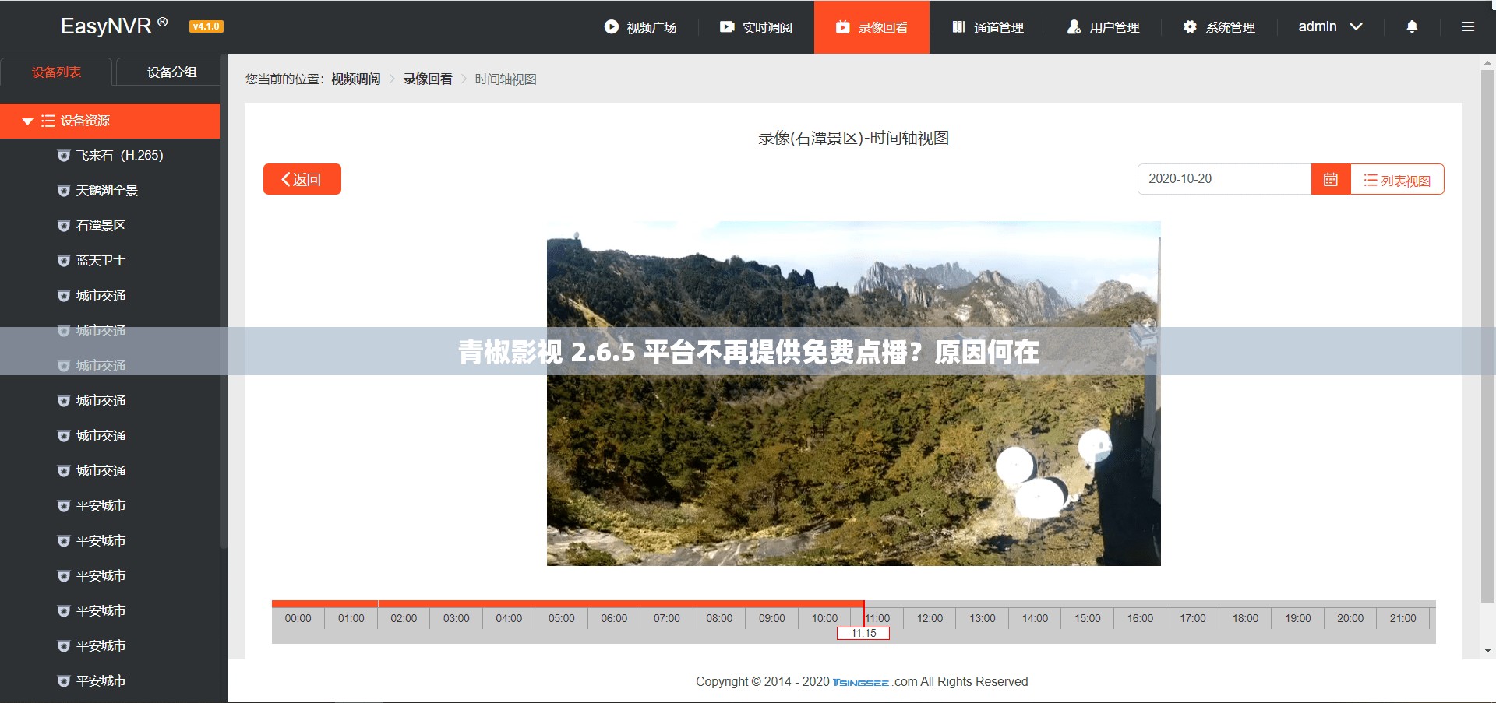
Task: Click the 通道管理 channel icon
Action: point(958,27)
